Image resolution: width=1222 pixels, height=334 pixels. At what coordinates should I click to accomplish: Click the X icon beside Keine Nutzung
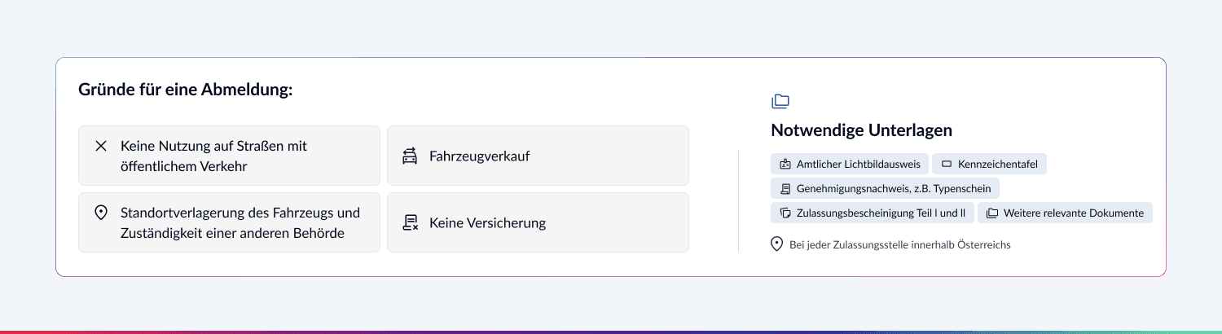pyautogui.click(x=101, y=146)
